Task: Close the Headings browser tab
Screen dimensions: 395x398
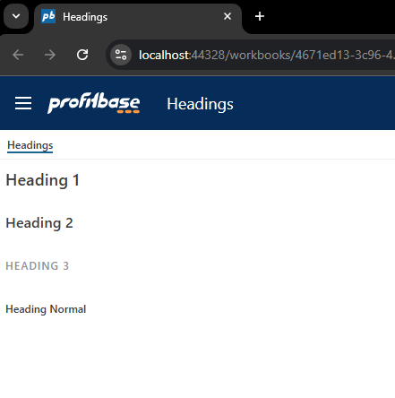Action: 228,16
